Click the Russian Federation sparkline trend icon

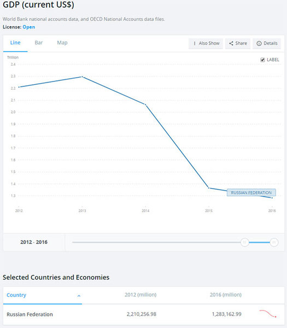(268, 314)
